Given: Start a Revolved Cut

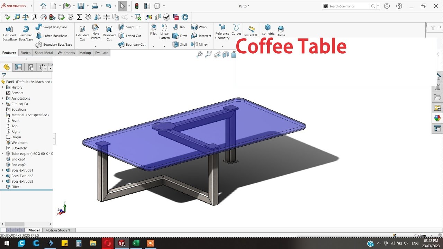Looking at the screenshot, I should tap(109, 33).
